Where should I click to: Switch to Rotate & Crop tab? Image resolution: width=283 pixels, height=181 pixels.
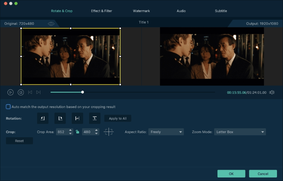(x=62, y=11)
